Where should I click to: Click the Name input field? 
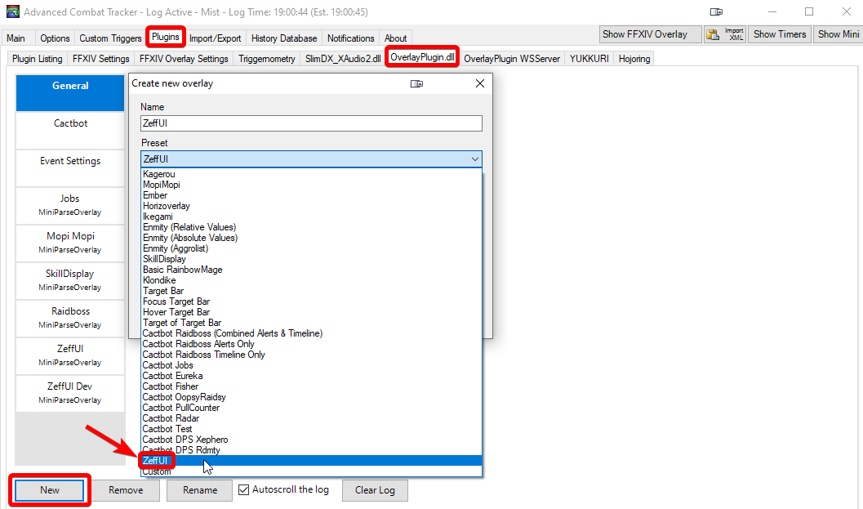pos(311,123)
